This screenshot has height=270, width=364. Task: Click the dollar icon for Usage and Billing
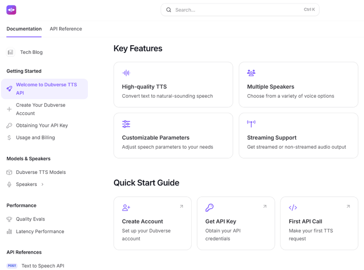click(9, 138)
